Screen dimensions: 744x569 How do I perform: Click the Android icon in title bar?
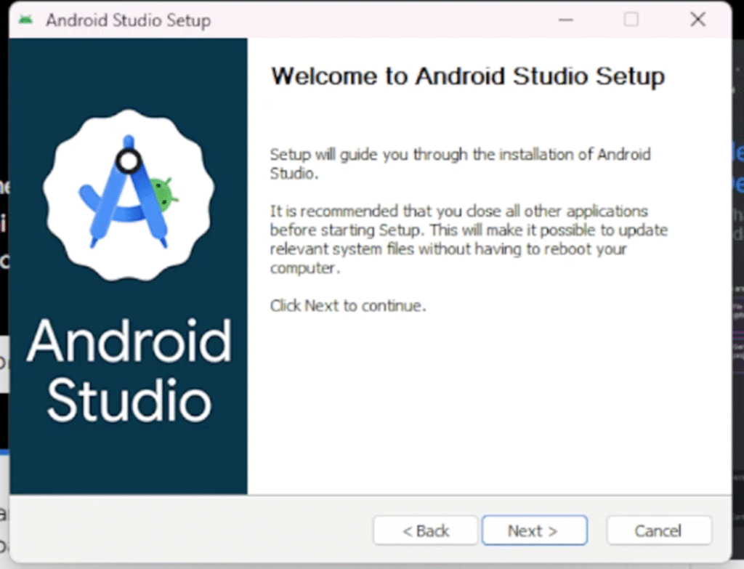tap(26, 20)
